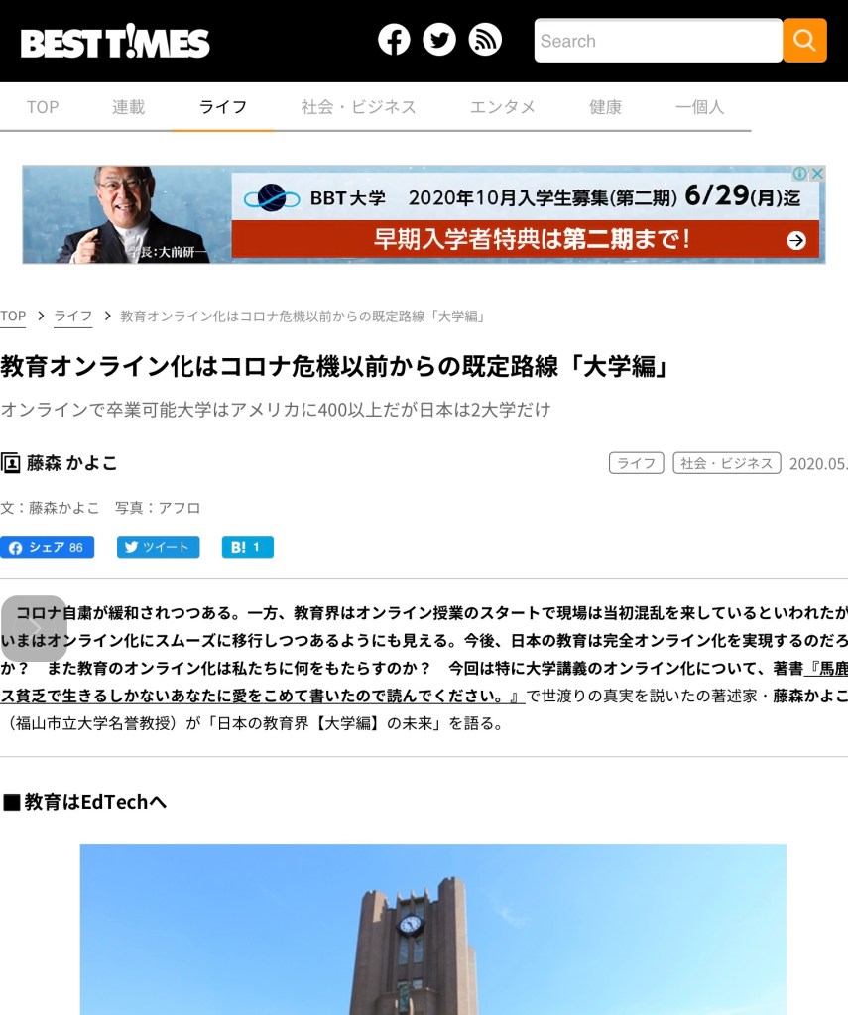The width and height of the screenshot is (848, 1015).
Task: Click the arrow icon on BBT banner
Action: pyautogui.click(x=796, y=240)
